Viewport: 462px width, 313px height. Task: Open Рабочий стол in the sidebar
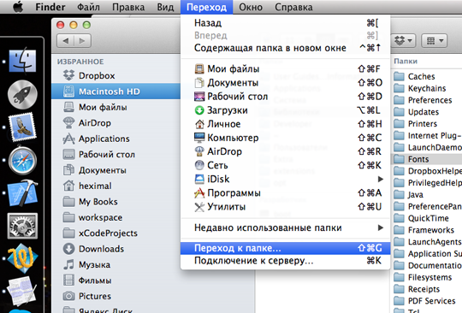[x=115, y=154]
